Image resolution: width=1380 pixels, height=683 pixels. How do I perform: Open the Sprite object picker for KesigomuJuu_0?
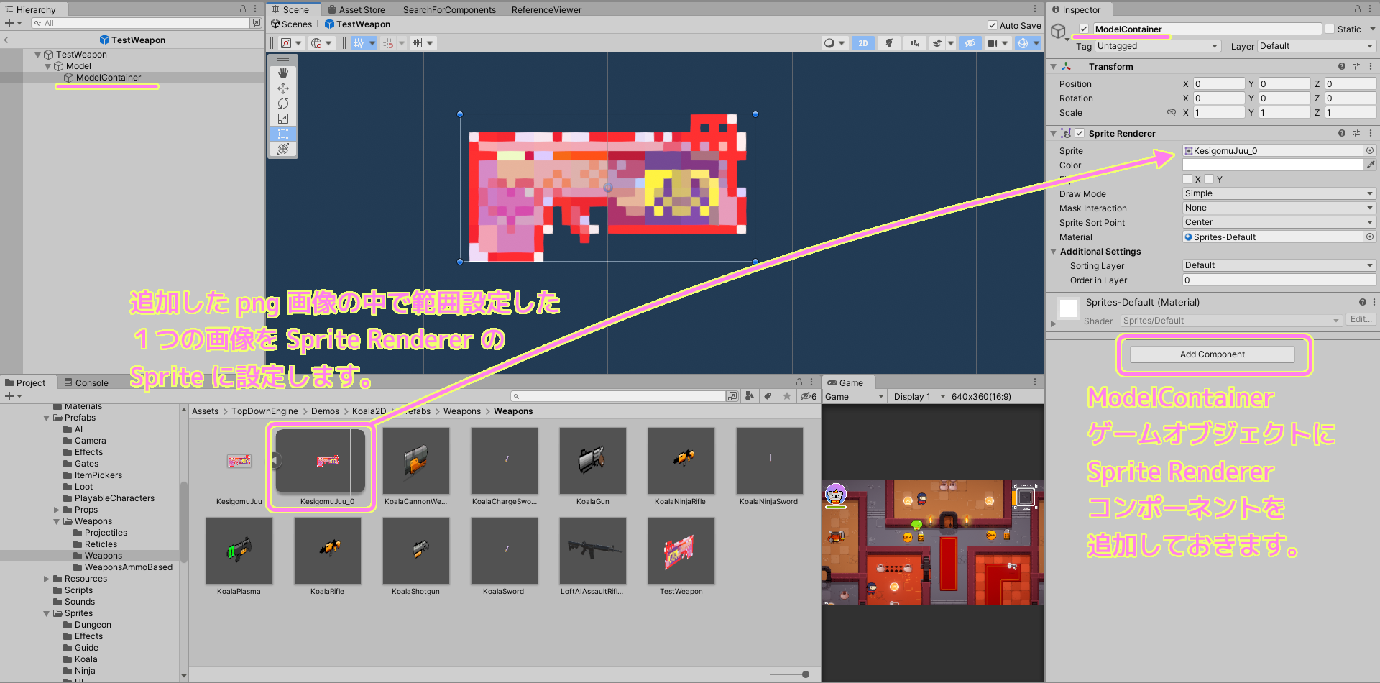(1370, 150)
